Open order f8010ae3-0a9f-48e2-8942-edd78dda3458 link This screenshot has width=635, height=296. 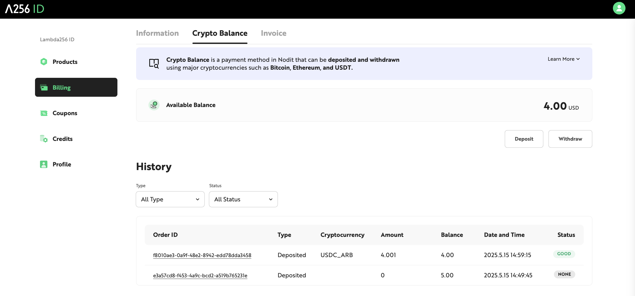pos(202,255)
